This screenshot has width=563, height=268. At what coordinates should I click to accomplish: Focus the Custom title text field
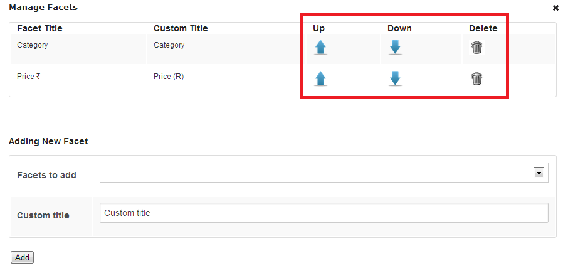[x=324, y=213]
